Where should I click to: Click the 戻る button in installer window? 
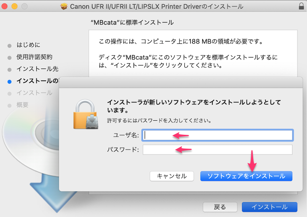pos(220,207)
